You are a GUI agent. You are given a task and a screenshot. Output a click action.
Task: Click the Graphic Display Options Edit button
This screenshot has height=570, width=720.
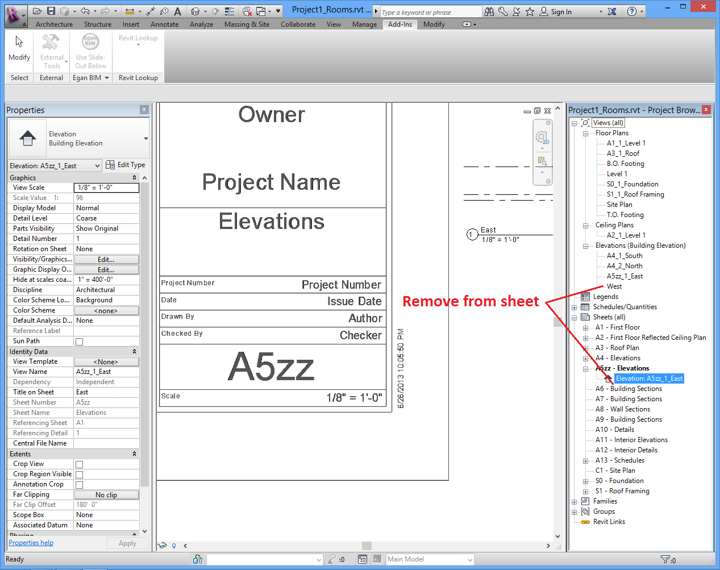106,269
